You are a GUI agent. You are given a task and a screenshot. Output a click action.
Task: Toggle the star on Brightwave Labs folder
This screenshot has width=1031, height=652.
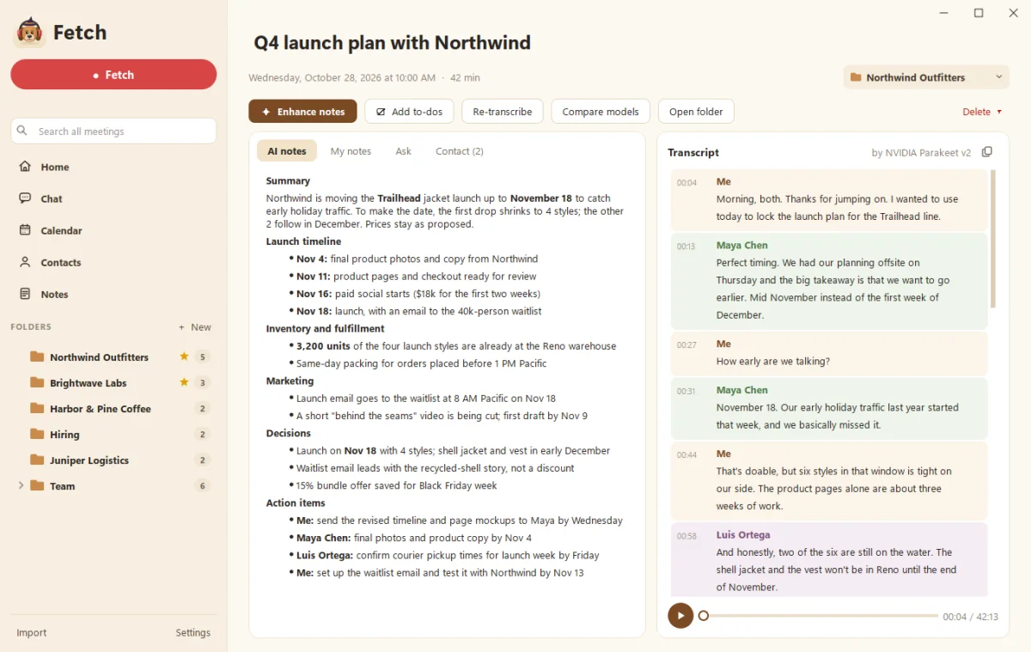pyautogui.click(x=184, y=382)
